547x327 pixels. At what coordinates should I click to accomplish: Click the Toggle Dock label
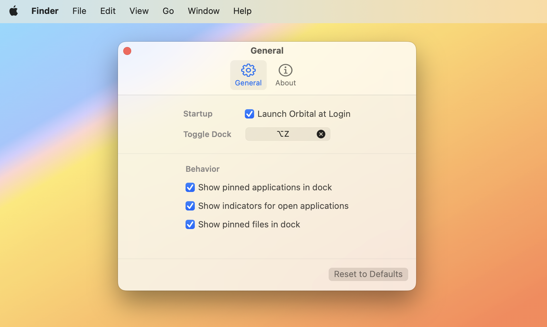(x=207, y=134)
